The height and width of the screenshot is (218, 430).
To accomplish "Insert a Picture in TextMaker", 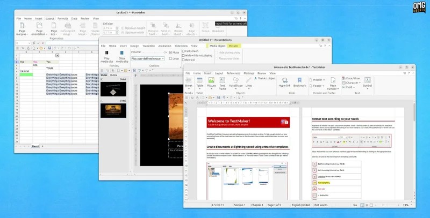I will [211, 83].
